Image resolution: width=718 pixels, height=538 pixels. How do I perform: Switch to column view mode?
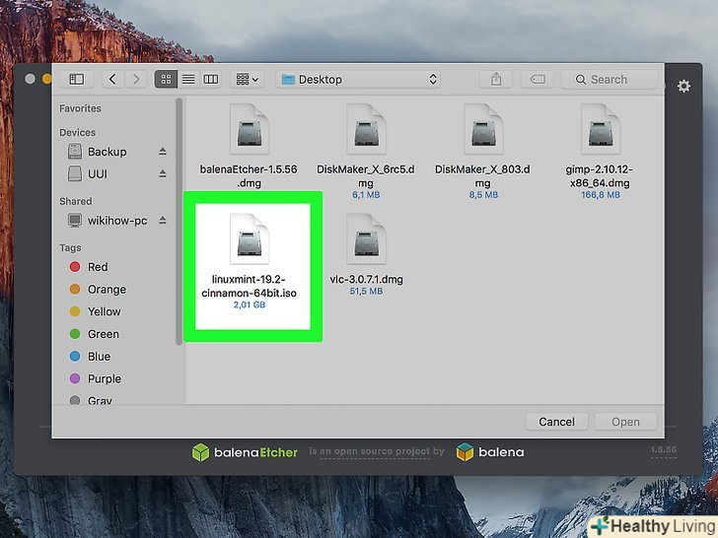tap(210, 79)
